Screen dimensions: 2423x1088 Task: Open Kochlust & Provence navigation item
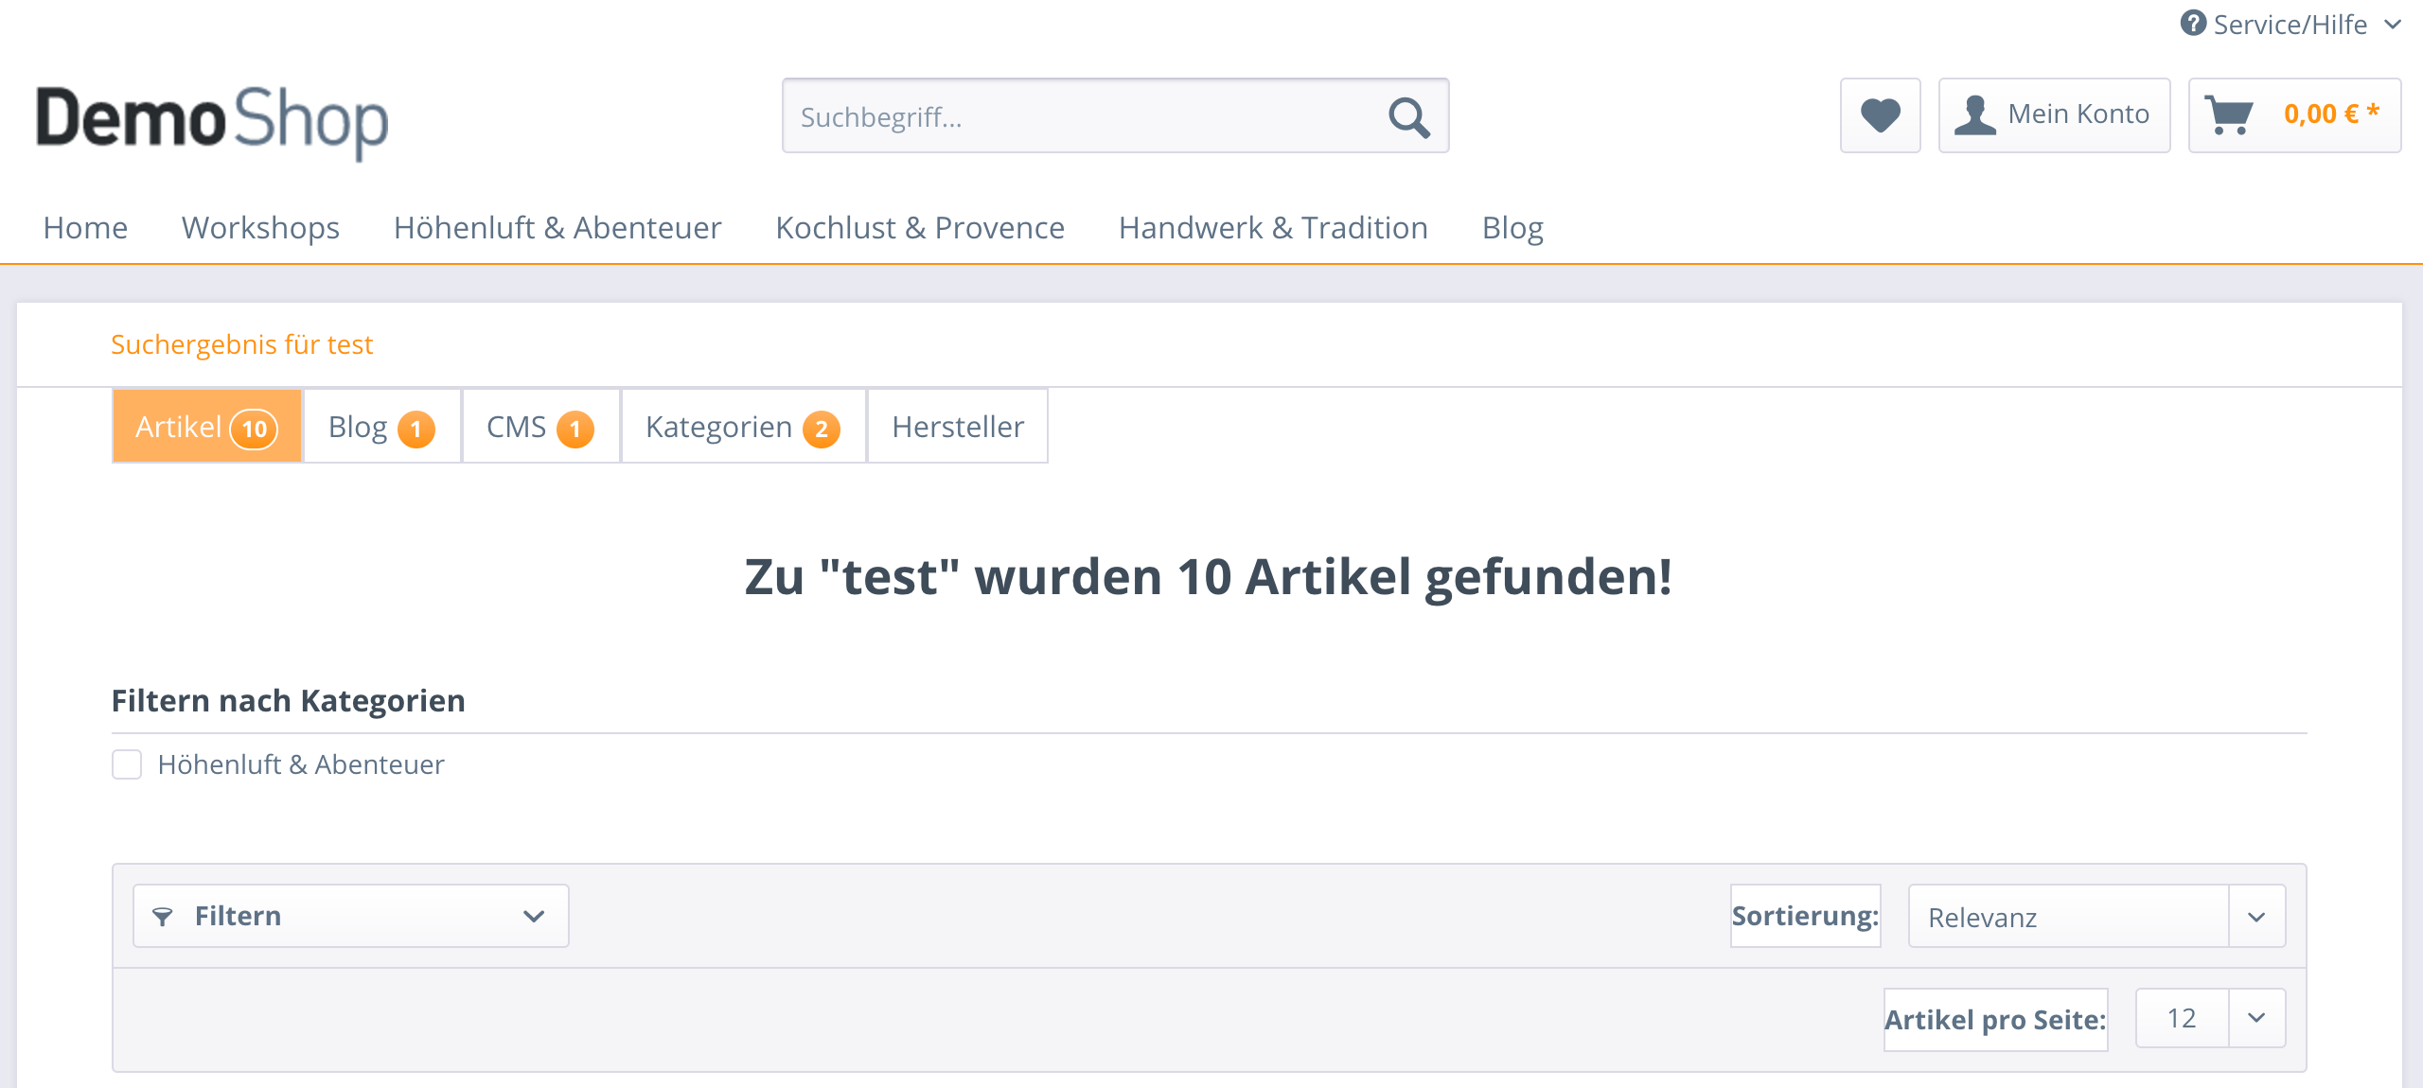(920, 228)
